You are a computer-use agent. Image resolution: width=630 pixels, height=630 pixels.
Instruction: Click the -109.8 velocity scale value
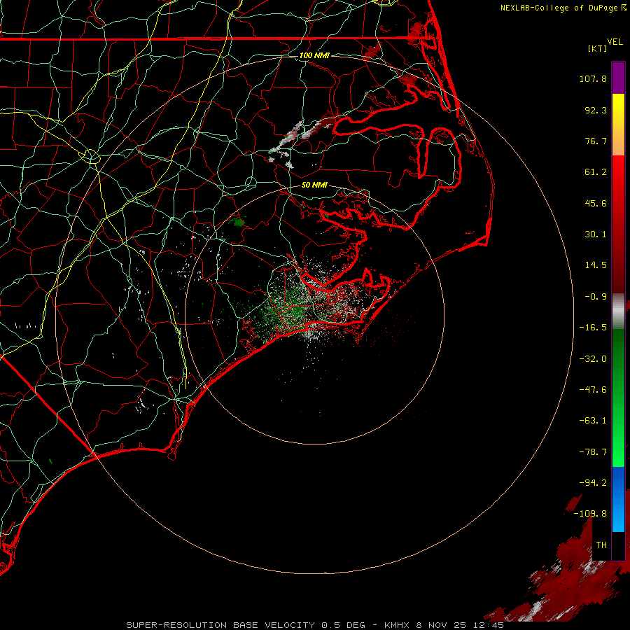(590, 514)
